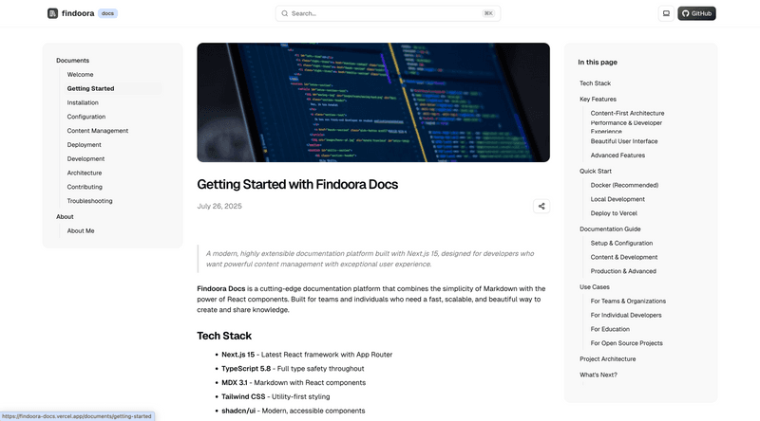Focus the Search input field
760x421 pixels.
point(388,13)
